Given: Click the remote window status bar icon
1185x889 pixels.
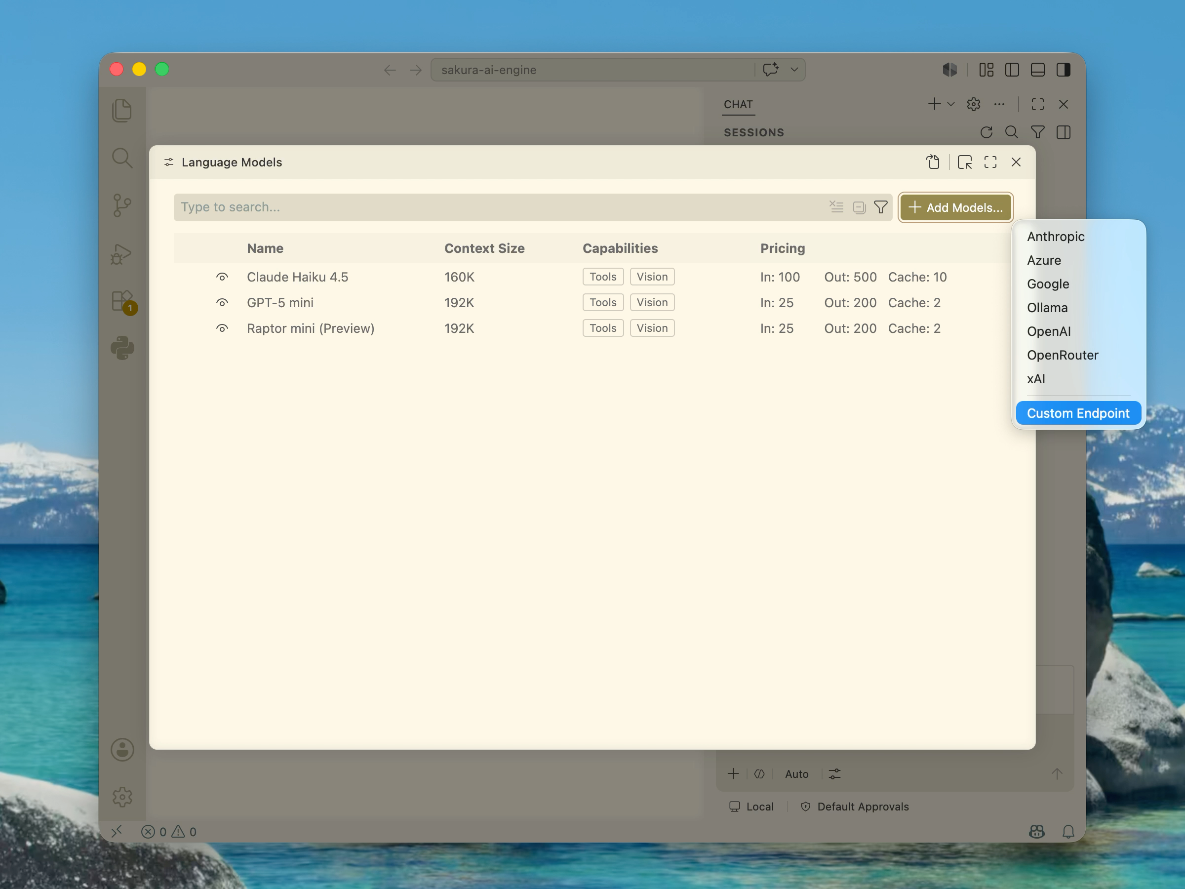Looking at the screenshot, I should tap(117, 831).
